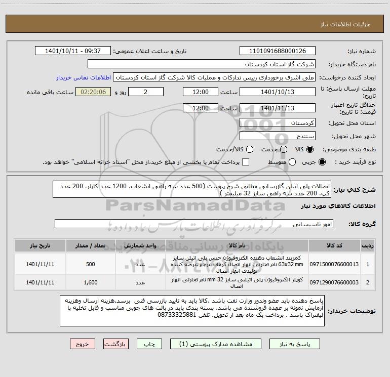Open the اطلاعات تماس خریدار link
The width and height of the screenshot is (390, 377).
(x=84, y=77)
